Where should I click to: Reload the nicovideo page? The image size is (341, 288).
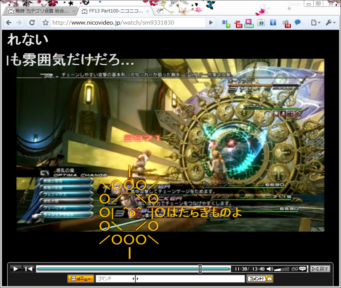32,23
